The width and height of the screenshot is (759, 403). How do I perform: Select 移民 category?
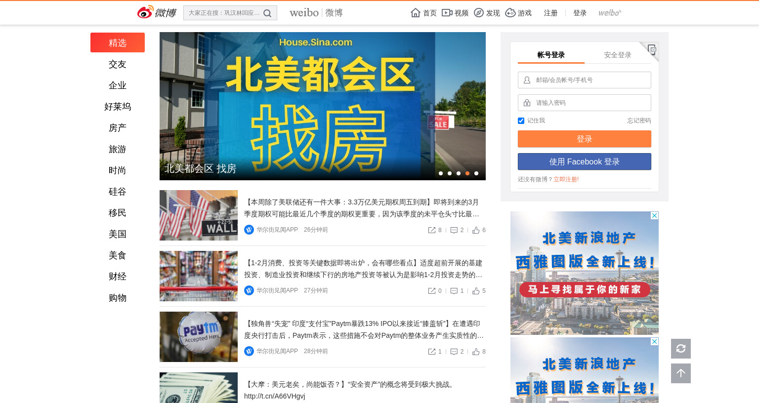[x=118, y=213]
